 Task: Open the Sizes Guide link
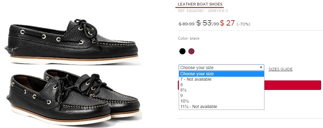pyautogui.click(x=280, y=69)
